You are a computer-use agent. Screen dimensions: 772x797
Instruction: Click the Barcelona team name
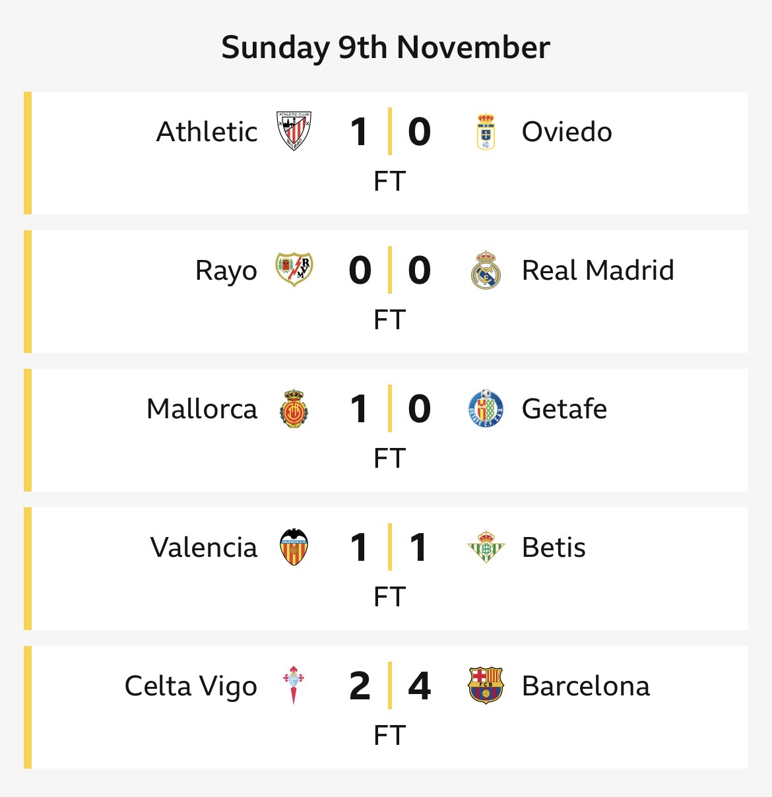[x=585, y=686]
